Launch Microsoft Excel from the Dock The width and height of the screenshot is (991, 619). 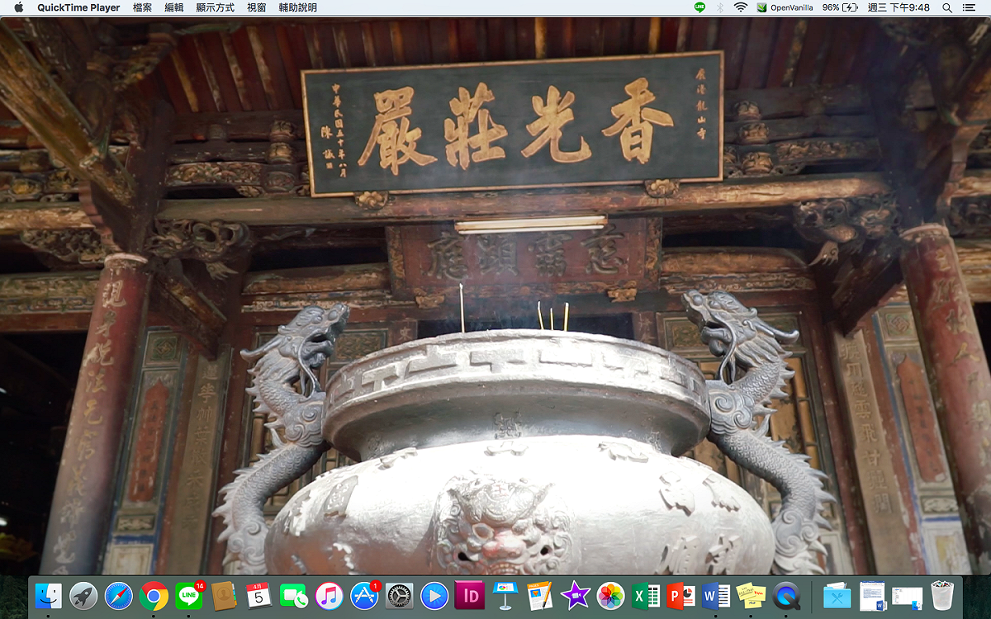coord(645,595)
